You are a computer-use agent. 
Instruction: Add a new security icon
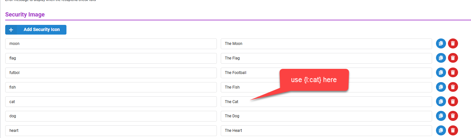(x=36, y=30)
